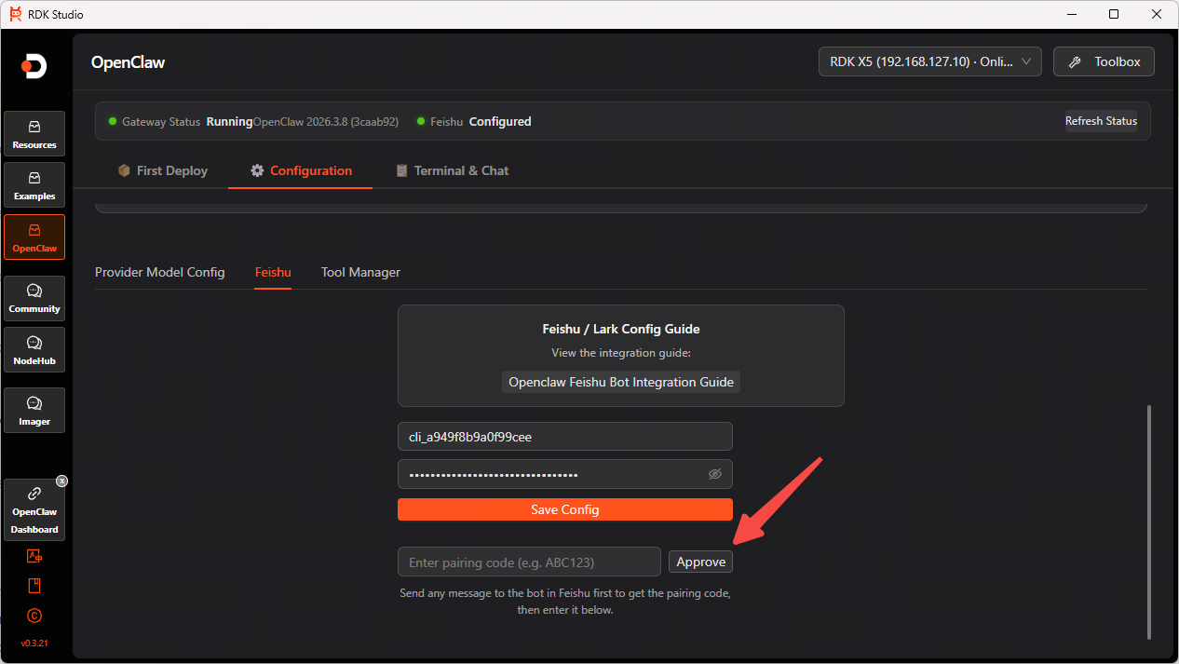The width and height of the screenshot is (1179, 664).
Task: Open the Tool Manager tab
Action: [360, 272]
